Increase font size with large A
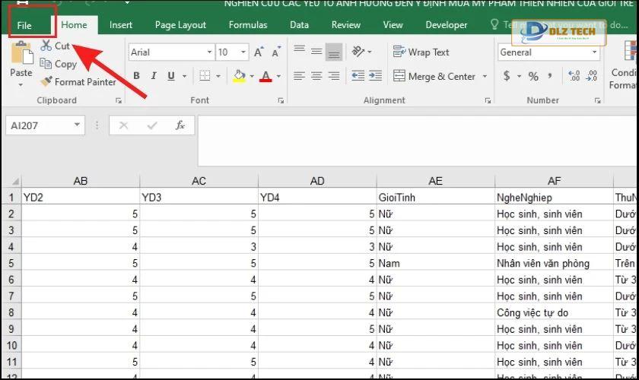The image size is (639, 380). coord(258,52)
